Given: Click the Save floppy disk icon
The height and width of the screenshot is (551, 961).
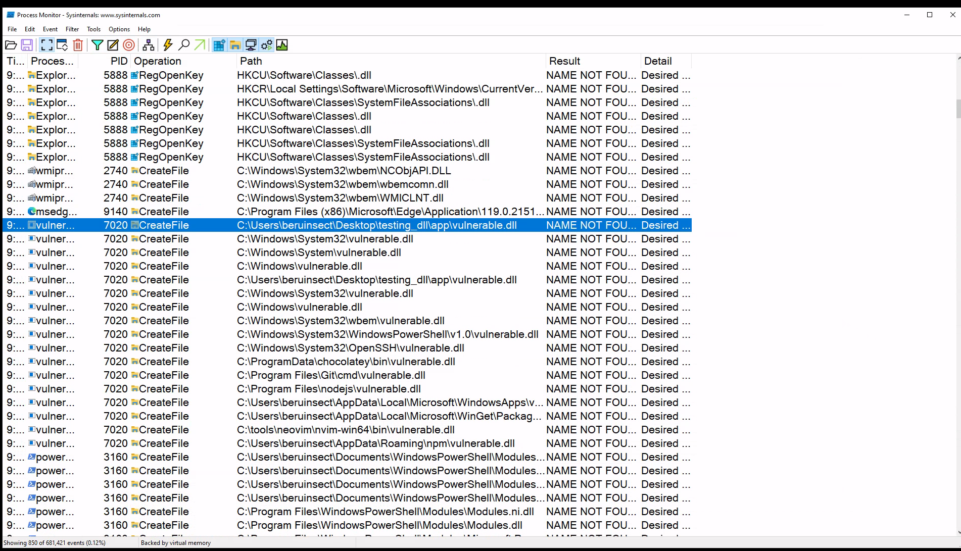Looking at the screenshot, I should (x=27, y=45).
